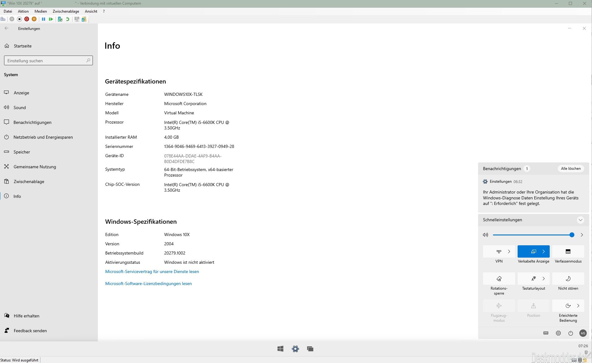Open Microsoft-Servicevertrag link
This screenshot has width=592, height=363.
[x=152, y=271]
